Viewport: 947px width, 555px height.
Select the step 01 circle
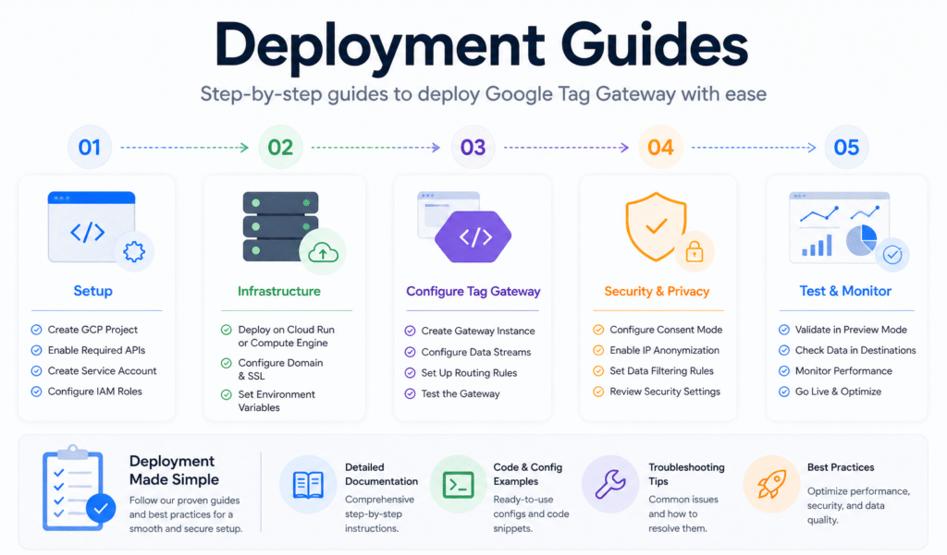pyautogui.click(x=90, y=147)
